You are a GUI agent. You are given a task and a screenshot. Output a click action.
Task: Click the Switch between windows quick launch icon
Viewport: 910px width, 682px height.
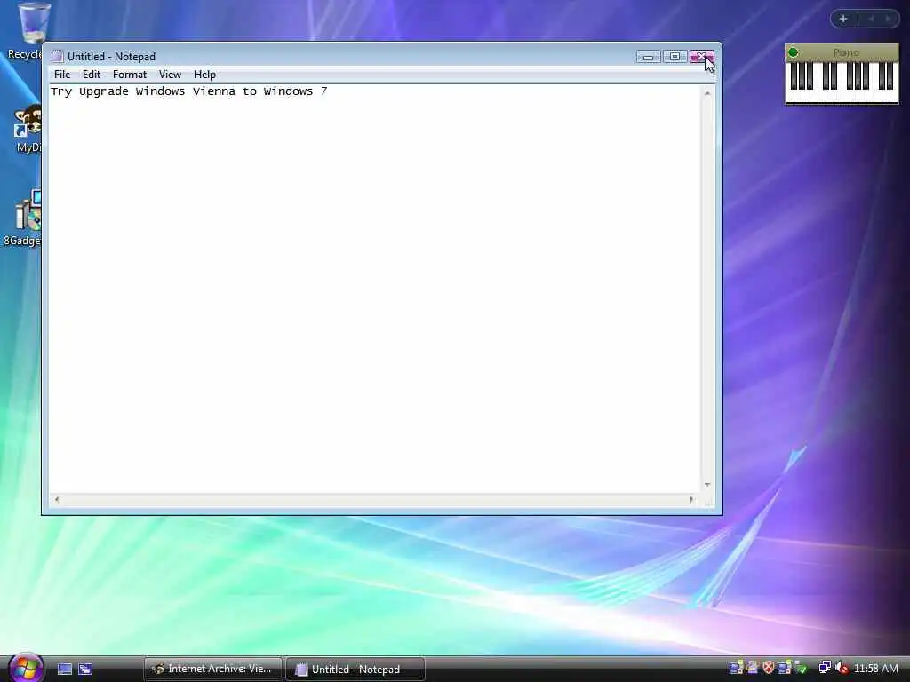click(x=85, y=670)
